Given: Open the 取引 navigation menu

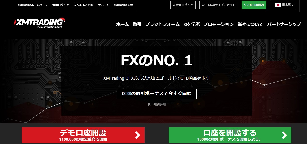Looking at the screenshot, I should click(137, 24).
